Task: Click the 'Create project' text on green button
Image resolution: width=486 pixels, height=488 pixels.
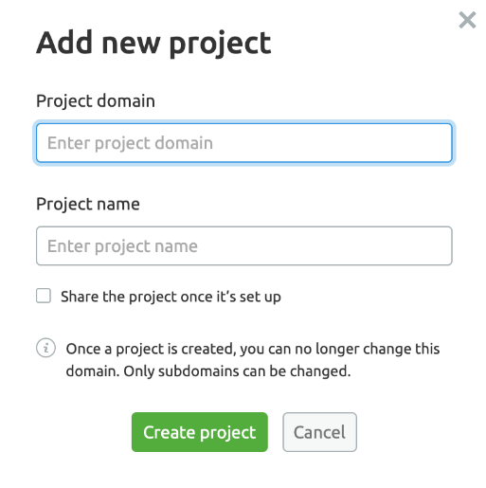Action: point(200,433)
